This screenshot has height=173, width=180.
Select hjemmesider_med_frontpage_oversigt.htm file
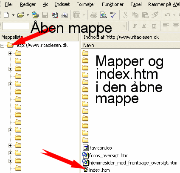[133, 163]
